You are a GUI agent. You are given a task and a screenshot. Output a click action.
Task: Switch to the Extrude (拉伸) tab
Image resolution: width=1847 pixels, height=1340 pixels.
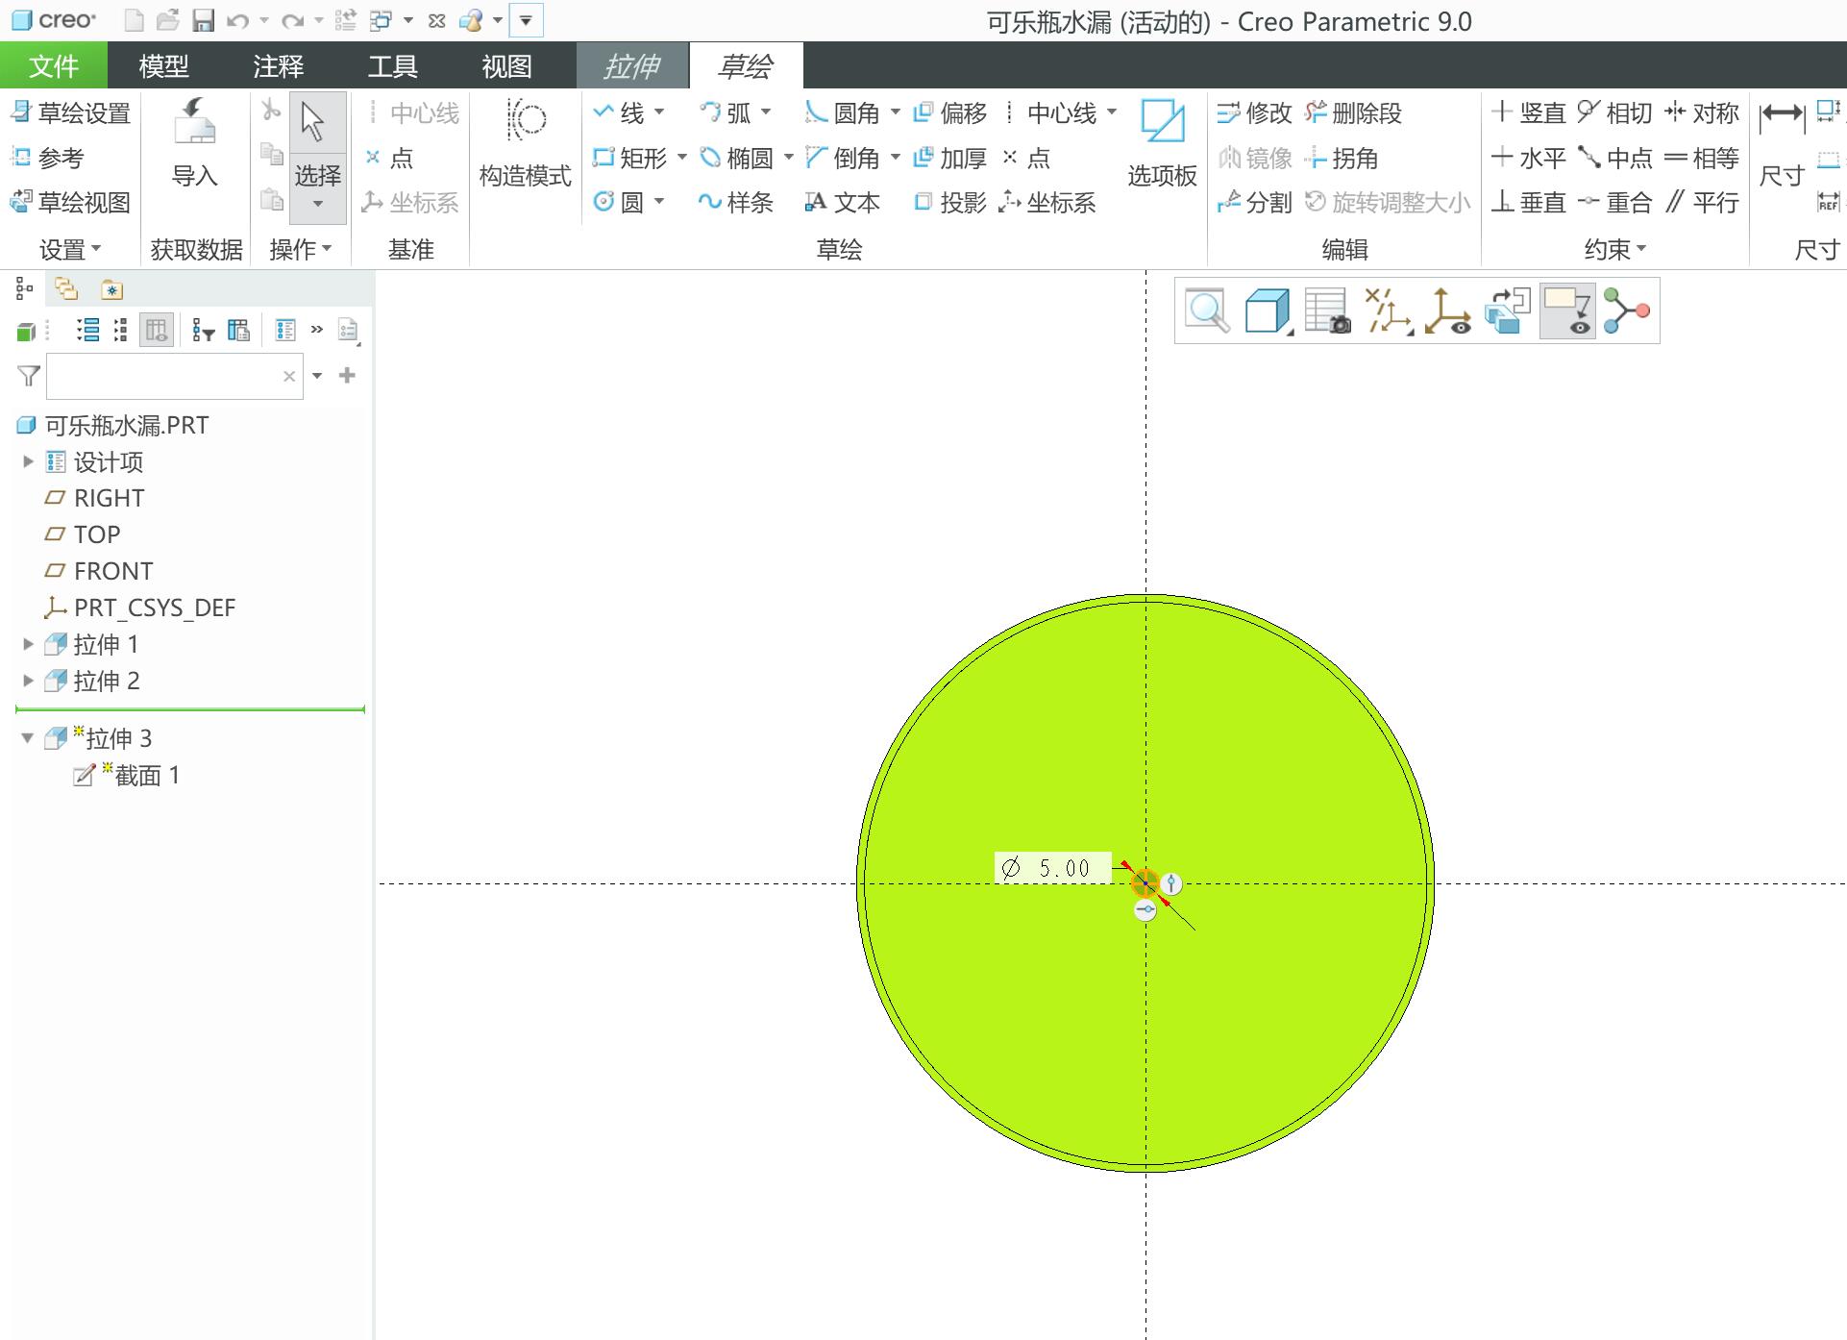[x=631, y=66]
